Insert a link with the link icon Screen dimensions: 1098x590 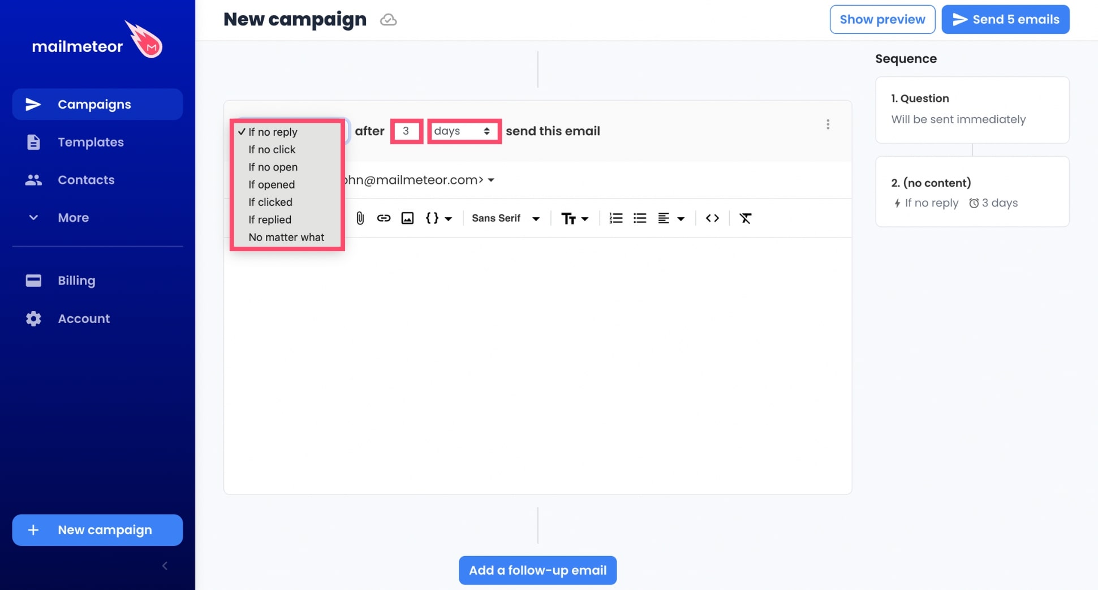pos(384,218)
